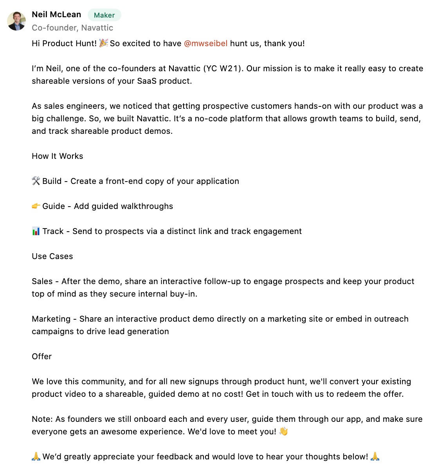Click the "How It Works" heading
The image size is (436, 468).
click(57, 156)
